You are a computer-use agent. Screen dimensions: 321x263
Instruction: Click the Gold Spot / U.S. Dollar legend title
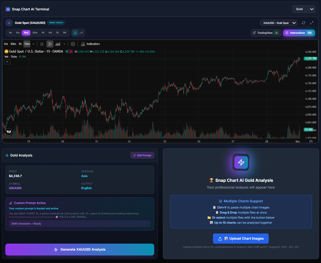pos(36,51)
